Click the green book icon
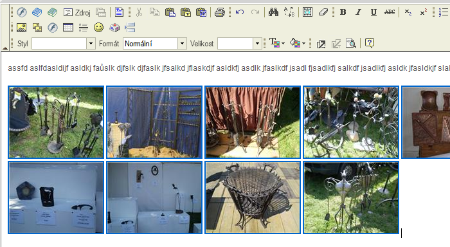 [53, 12]
